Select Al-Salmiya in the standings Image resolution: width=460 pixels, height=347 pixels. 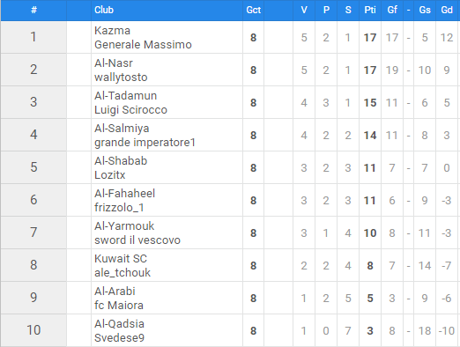[x=122, y=129]
